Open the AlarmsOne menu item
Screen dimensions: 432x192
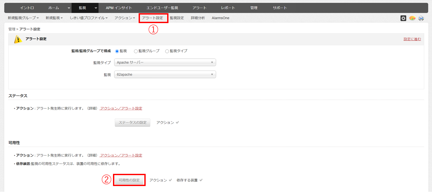coord(221,18)
